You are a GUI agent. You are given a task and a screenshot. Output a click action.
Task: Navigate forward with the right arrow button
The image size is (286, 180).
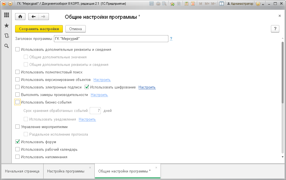tap(43, 17)
